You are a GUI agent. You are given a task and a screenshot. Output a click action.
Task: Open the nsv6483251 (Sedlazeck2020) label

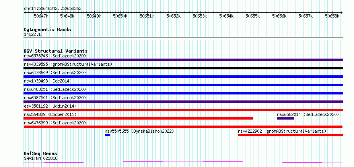[55, 89]
